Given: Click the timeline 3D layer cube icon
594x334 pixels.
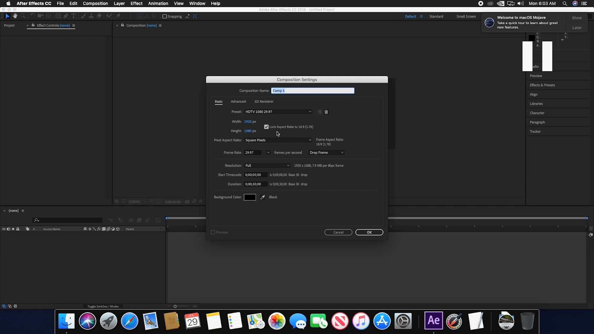Looking at the screenshot, I should [118, 229].
